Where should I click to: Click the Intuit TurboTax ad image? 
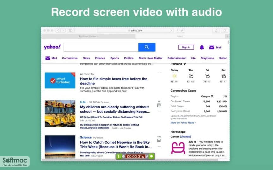tap(60, 81)
